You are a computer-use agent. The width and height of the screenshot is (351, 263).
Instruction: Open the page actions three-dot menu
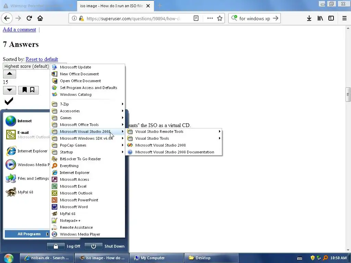pos(210,18)
